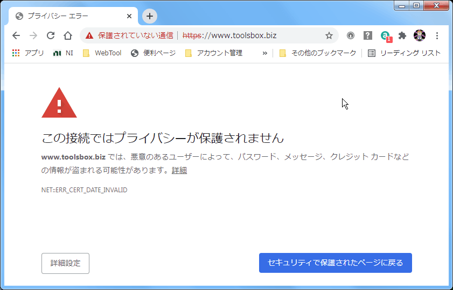
Task: Go back to previous page
Action: (16, 35)
